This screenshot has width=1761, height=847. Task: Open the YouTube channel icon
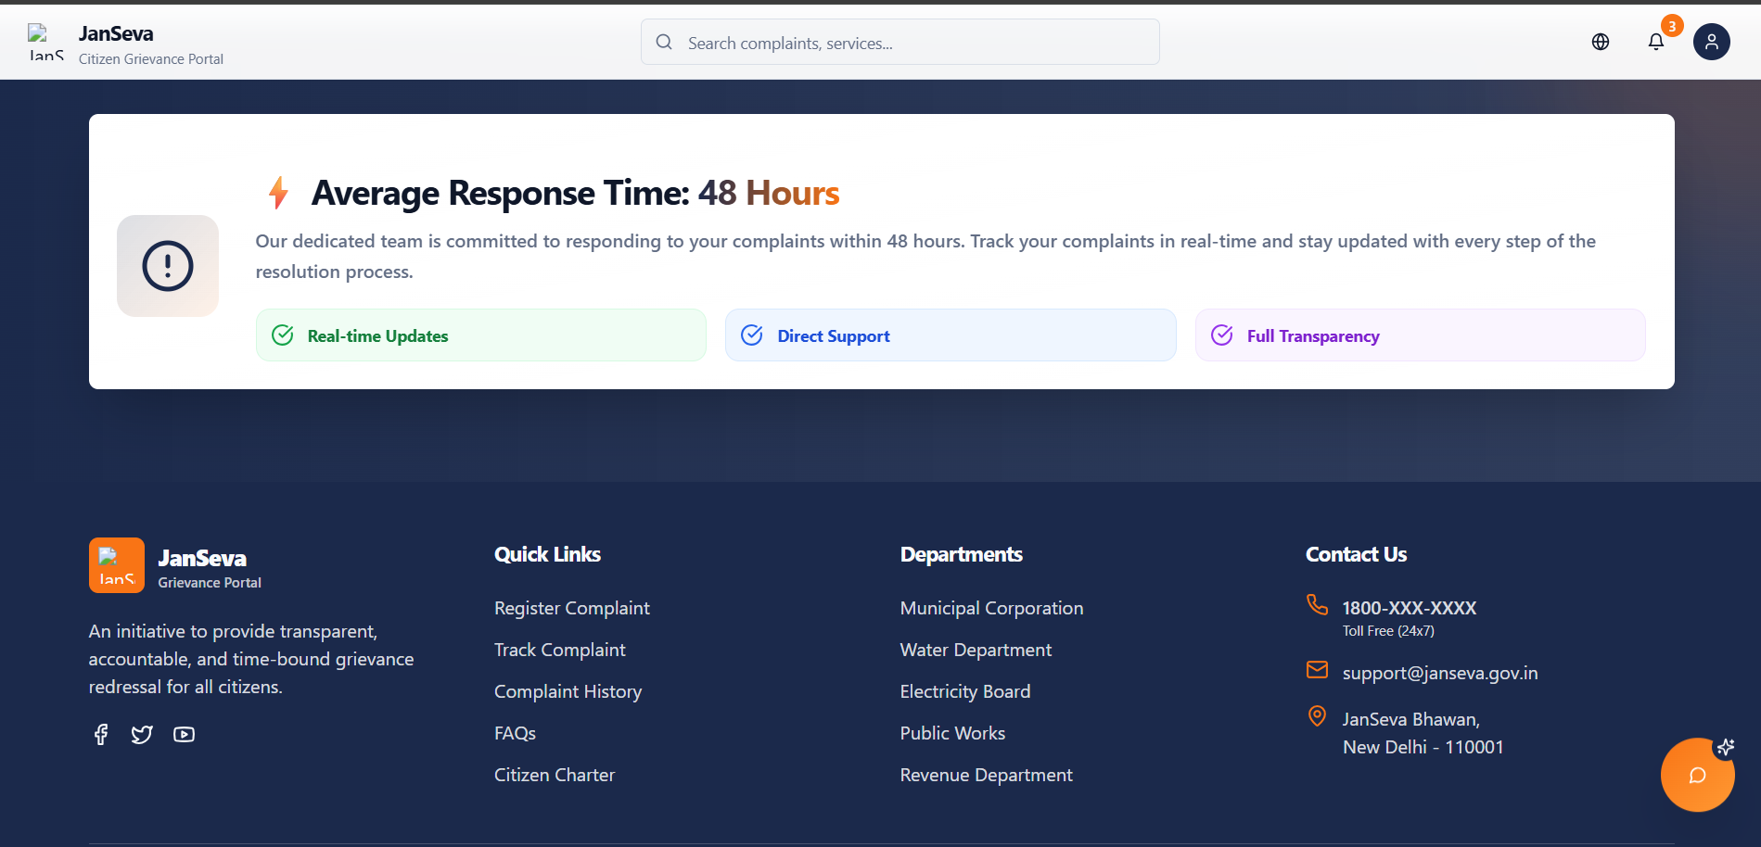(x=184, y=735)
